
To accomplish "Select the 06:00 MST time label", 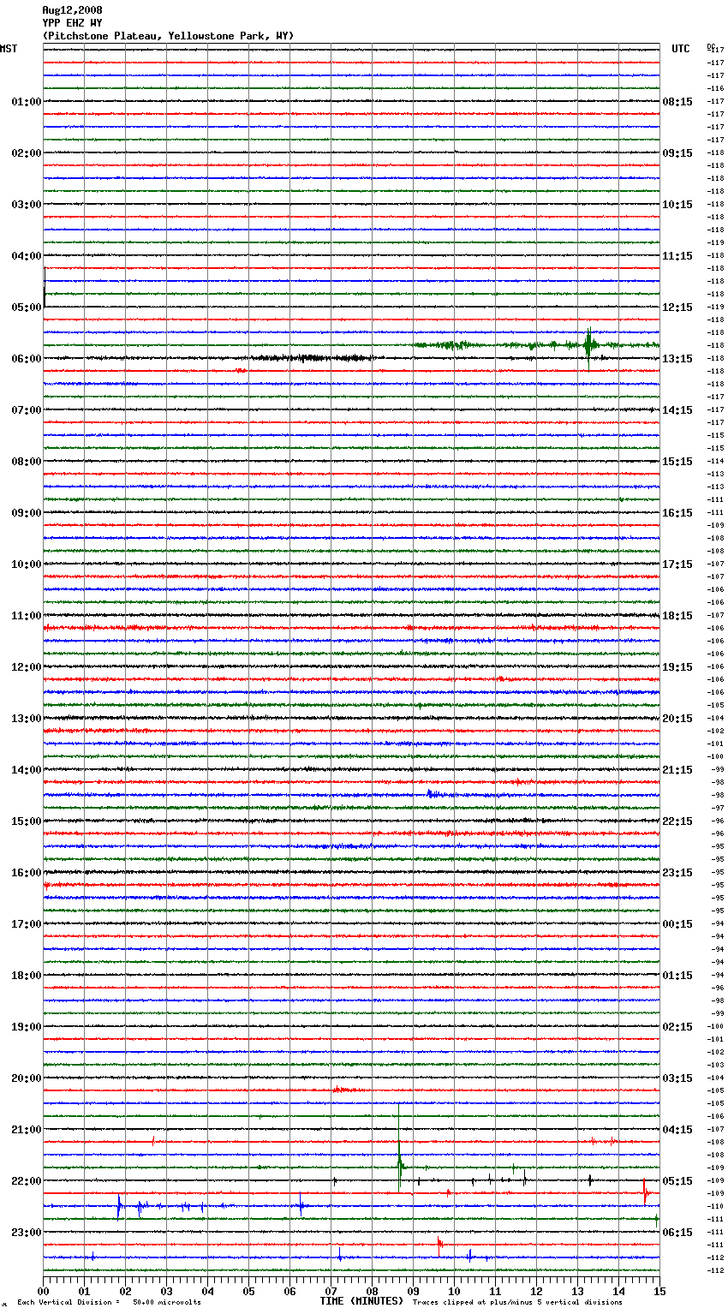I will point(27,359).
